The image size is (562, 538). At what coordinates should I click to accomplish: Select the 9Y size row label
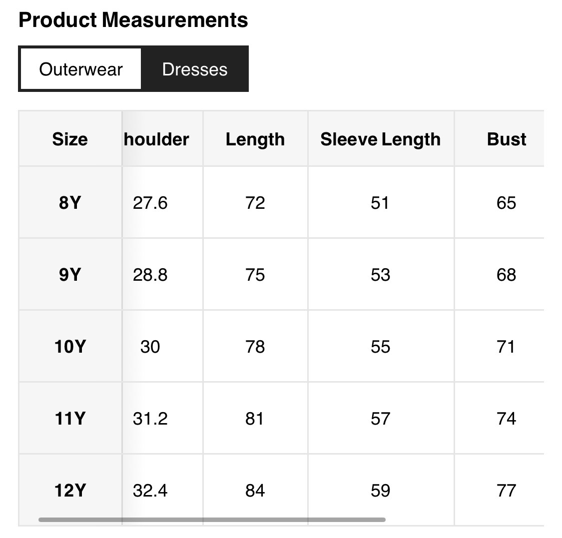70,275
